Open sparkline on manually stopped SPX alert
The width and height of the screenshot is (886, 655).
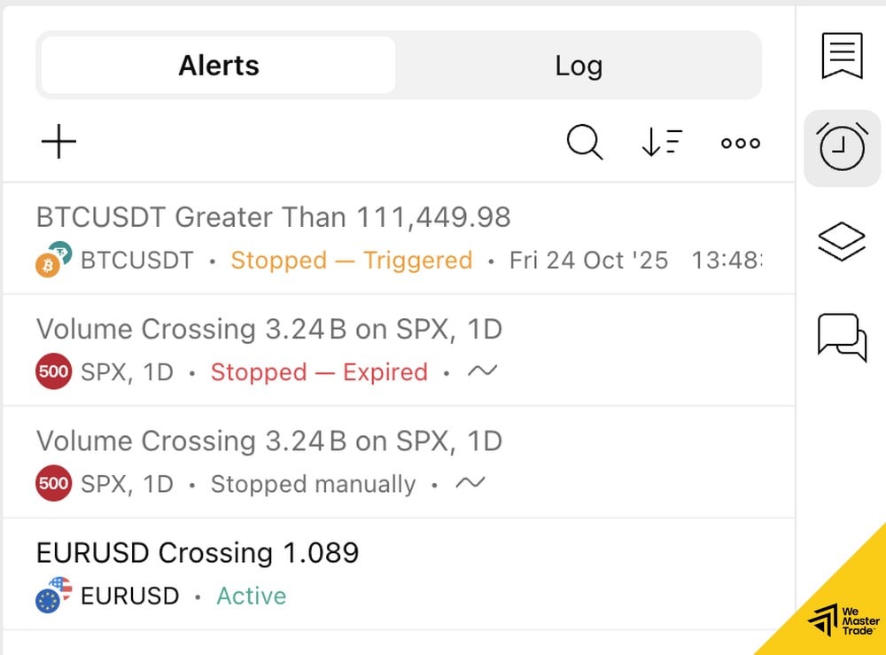[470, 484]
